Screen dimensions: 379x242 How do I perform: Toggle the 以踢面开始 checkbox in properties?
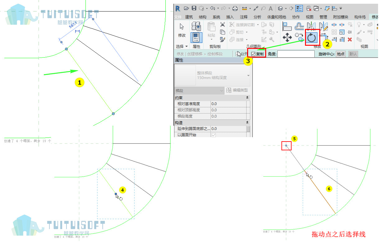pyautogui.click(x=213, y=135)
